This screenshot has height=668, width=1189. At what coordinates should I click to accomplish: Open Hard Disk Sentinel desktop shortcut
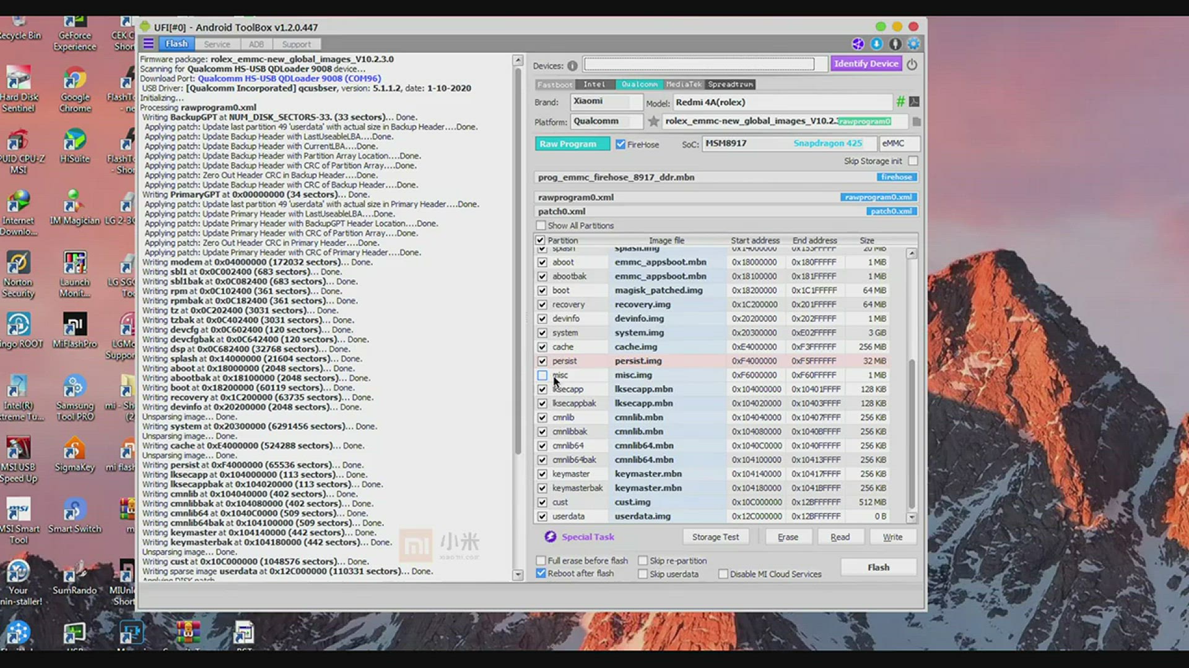[19, 90]
